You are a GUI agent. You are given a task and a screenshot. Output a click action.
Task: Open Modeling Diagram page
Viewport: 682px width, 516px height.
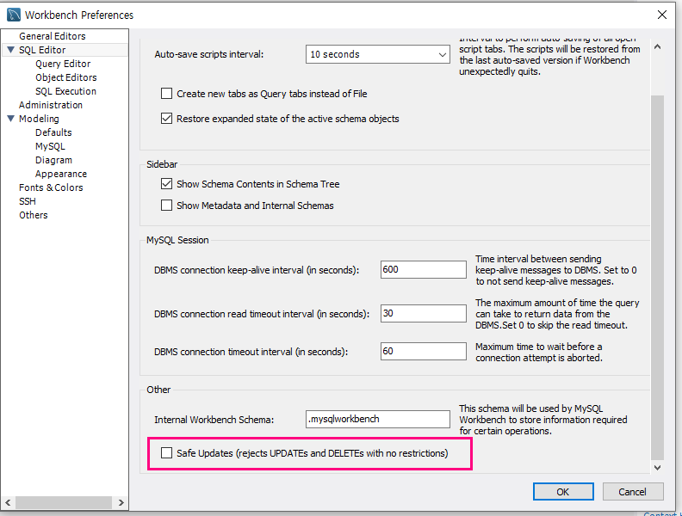click(x=53, y=160)
